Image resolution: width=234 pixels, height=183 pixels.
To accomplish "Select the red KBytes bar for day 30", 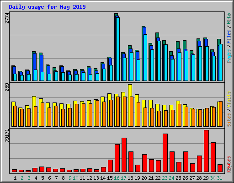I will coord(213,157).
